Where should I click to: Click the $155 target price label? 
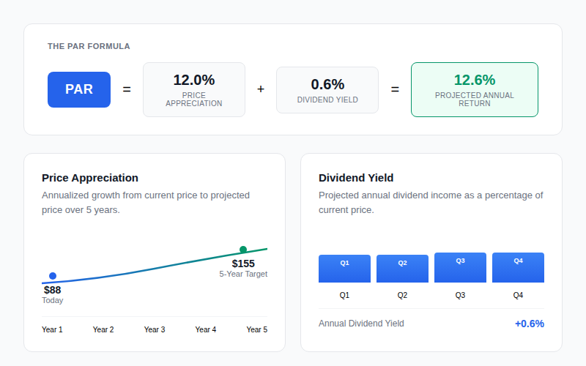click(243, 264)
